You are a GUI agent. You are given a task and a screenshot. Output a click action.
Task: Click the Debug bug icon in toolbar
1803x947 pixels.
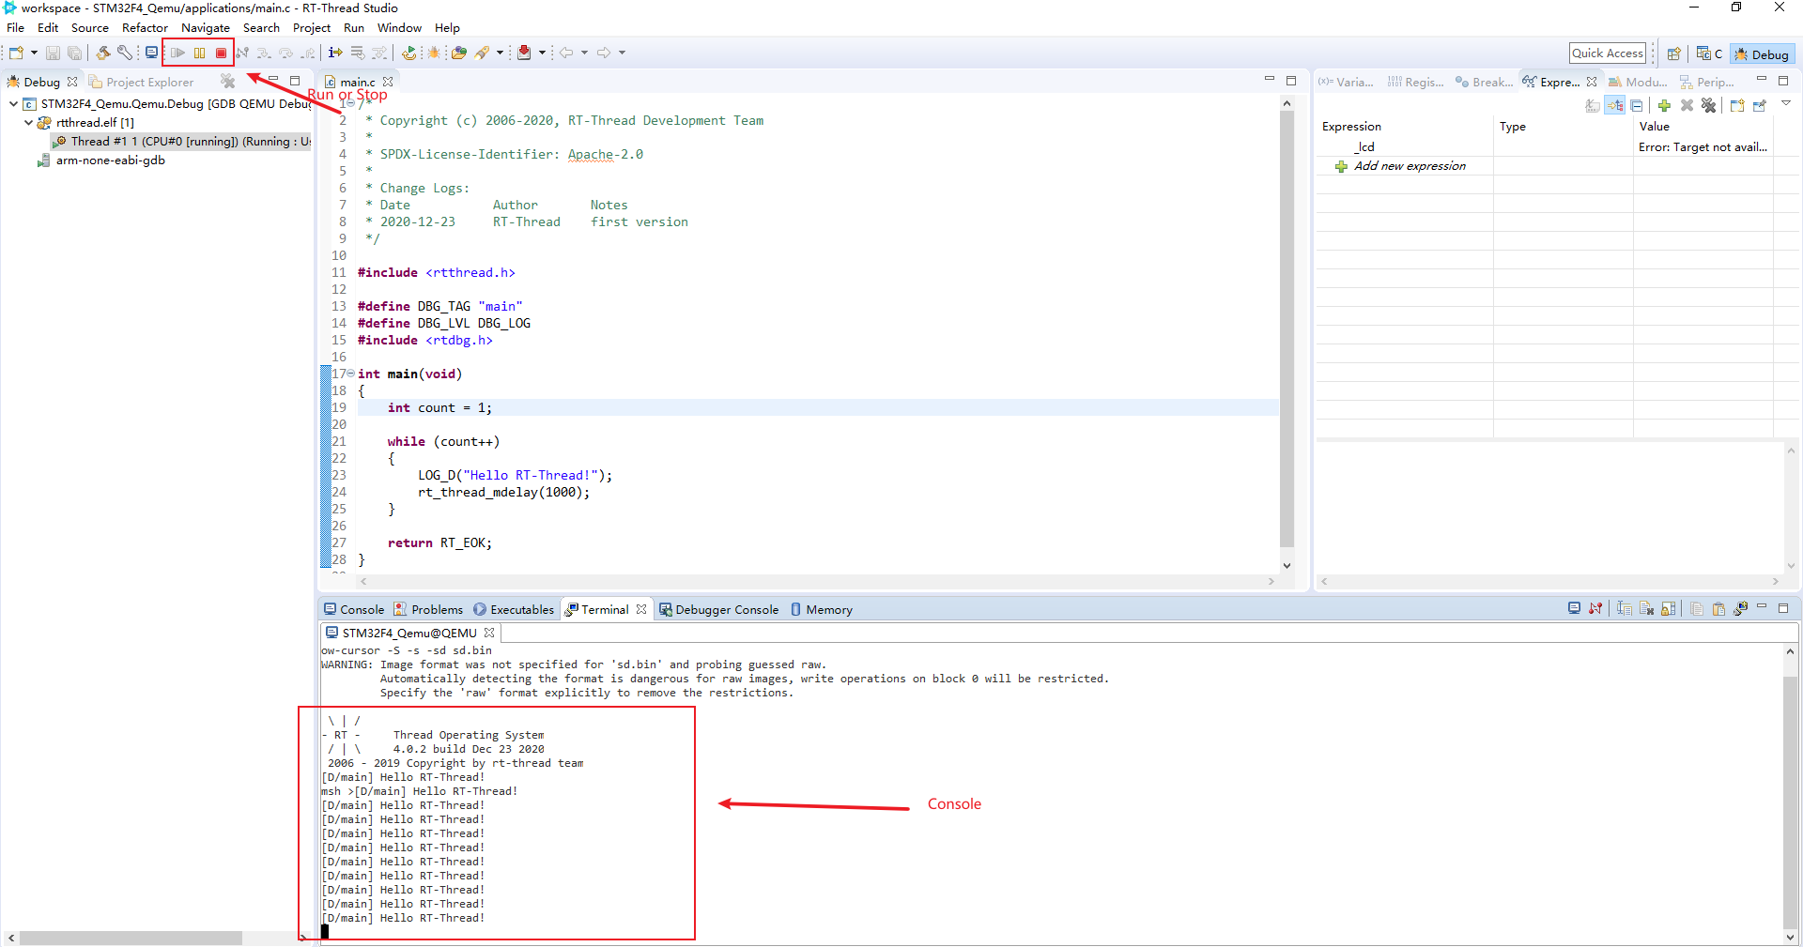(434, 53)
